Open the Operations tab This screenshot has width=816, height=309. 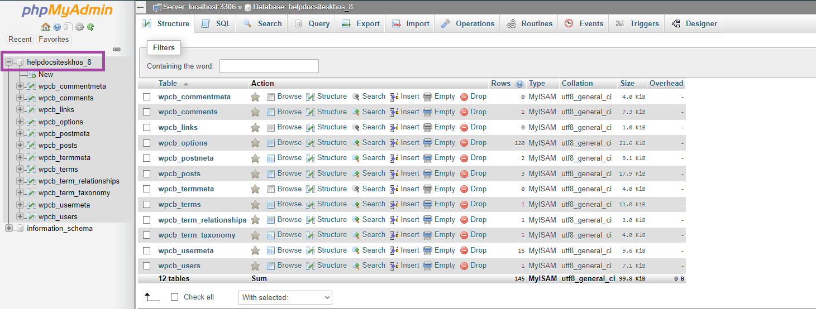coord(468,24)
